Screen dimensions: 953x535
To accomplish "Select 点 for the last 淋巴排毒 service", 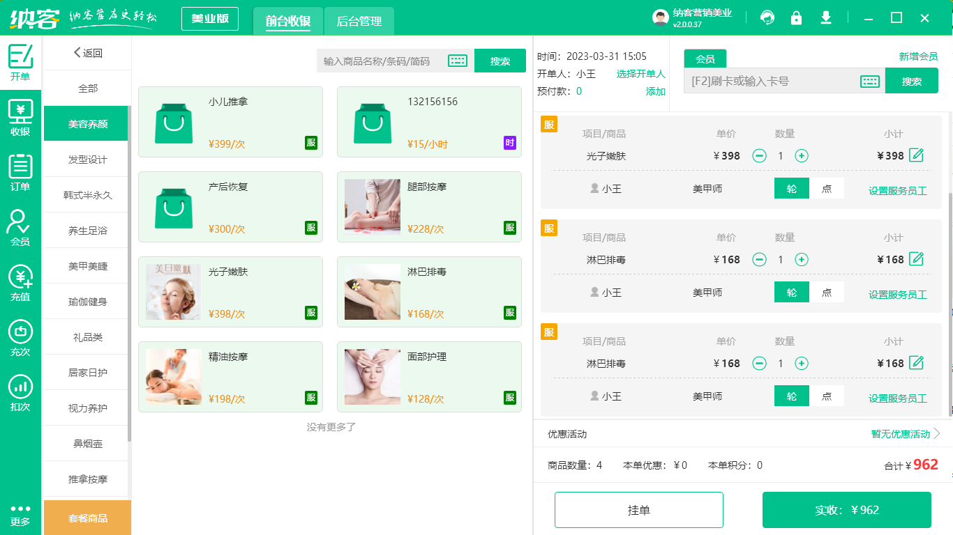I will point(827,396).
